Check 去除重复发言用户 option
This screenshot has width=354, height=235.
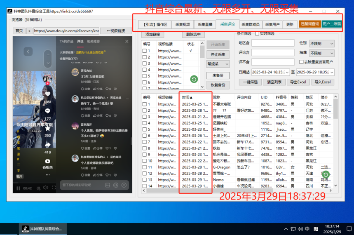click(301, 62)
